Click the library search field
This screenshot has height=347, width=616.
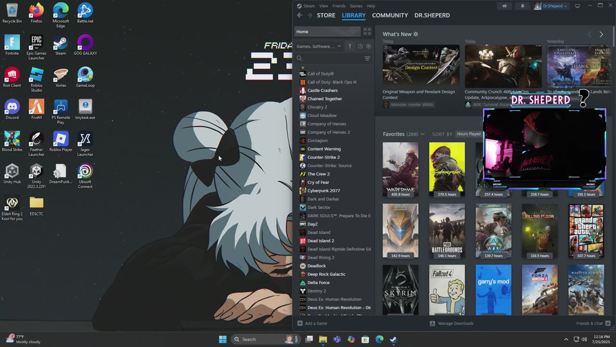click(329, 58)
